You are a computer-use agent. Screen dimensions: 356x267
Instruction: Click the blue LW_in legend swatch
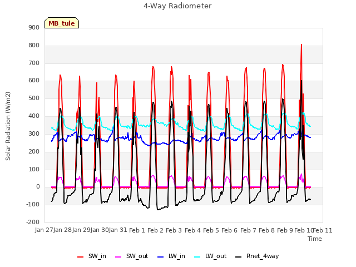tap(160, 257)
